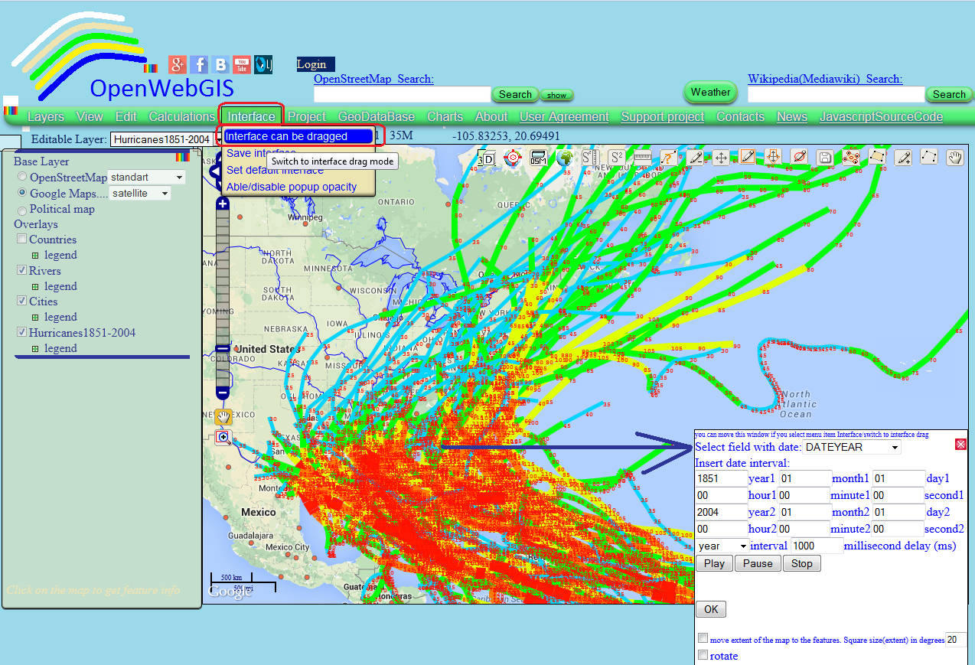The height and width of the screenshot is (665, 975).
Task: Select OpenStreetMap base layer radio
Action: (23, 178)
